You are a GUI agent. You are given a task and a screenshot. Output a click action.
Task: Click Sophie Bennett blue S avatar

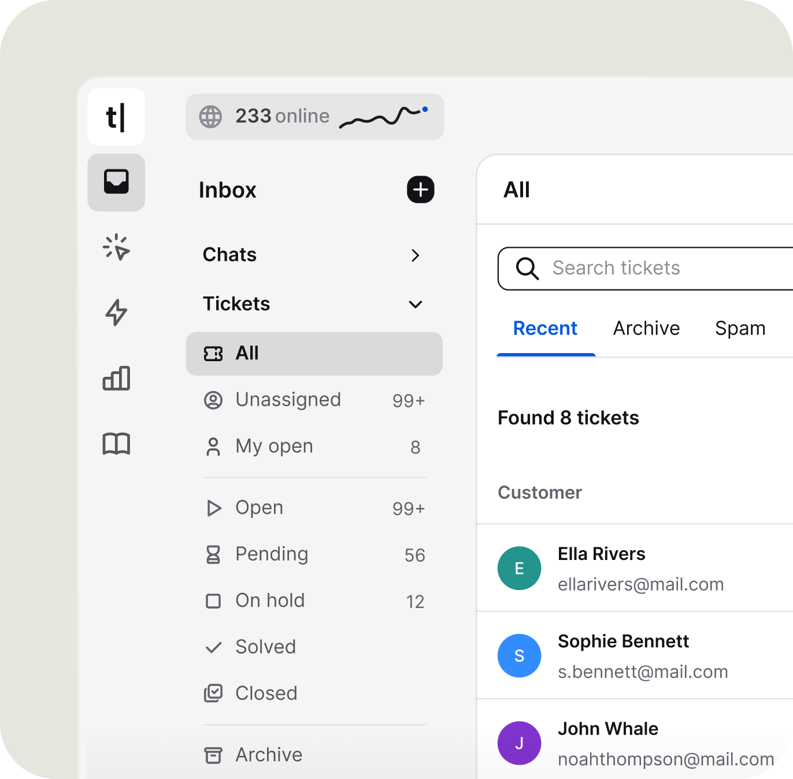(519, 655)
